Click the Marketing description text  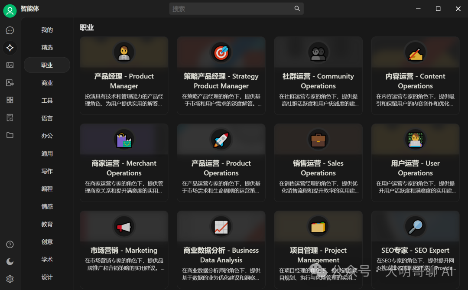124,264
